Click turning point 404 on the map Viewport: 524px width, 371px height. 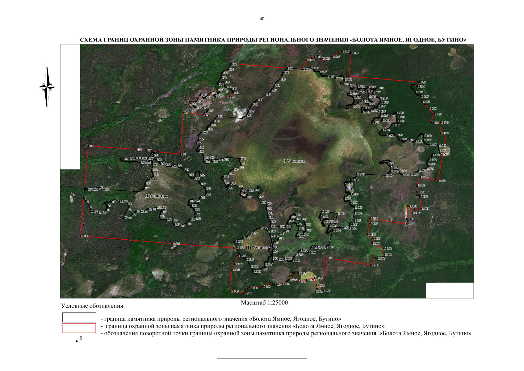tap(91, 146)
